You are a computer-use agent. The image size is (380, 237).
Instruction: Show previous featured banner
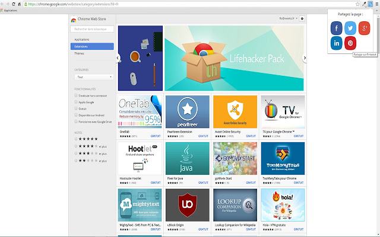point(118,58)
